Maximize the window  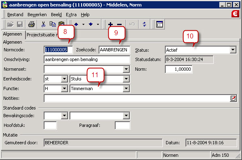point(229,5)
